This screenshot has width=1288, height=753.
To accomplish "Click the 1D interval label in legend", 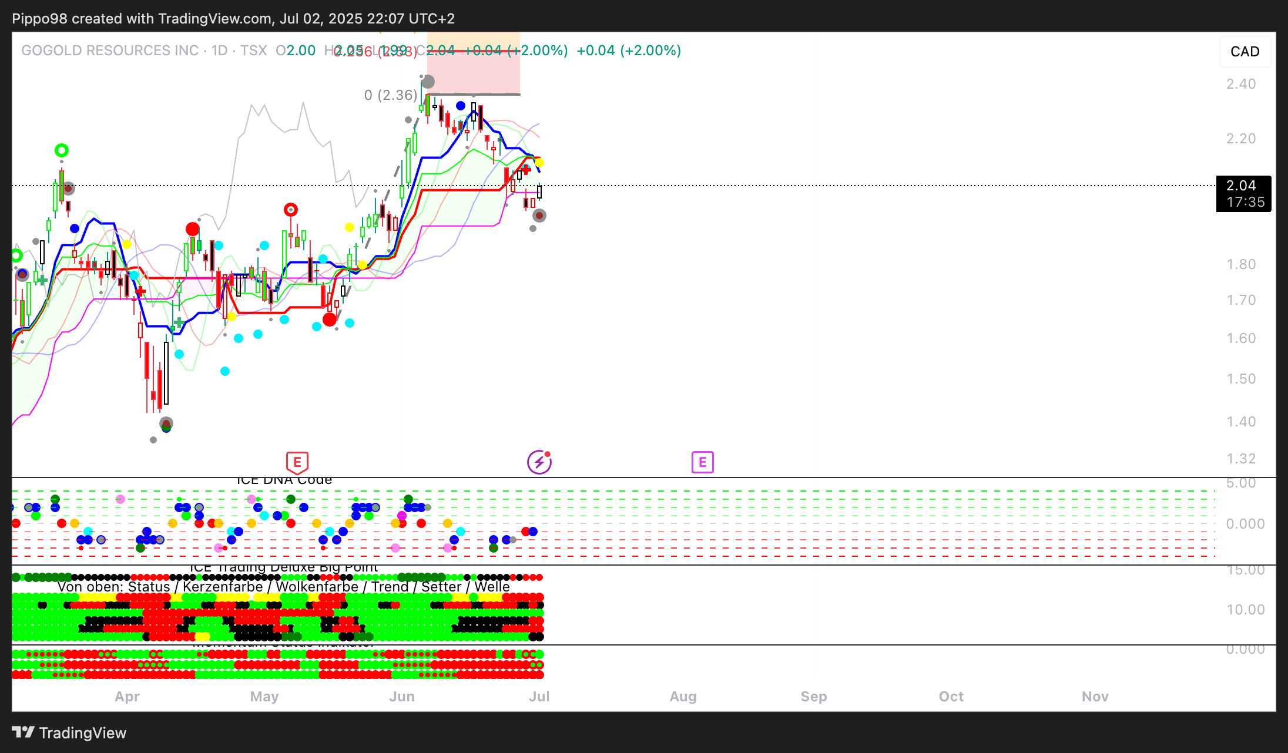I will pyautogui.click(x=219, y=51).
